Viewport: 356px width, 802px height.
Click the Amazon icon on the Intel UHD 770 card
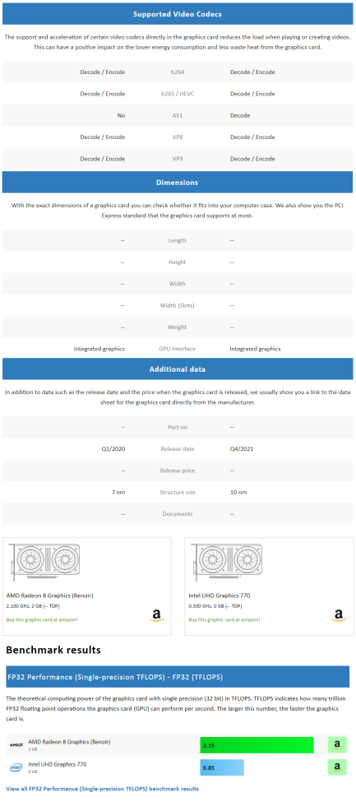(x=339, y=615)
